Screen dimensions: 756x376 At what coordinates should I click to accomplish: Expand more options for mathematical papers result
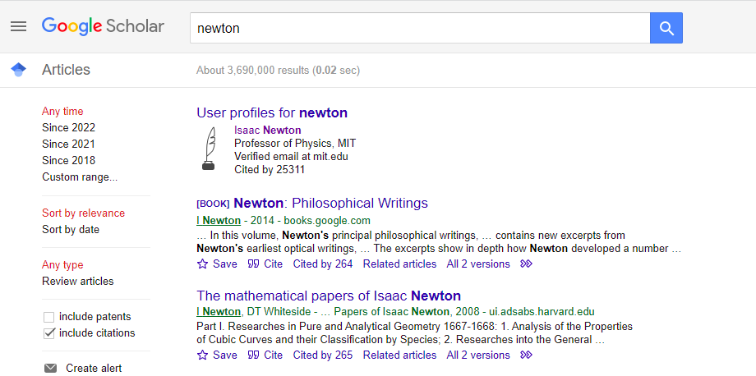point(527,355)
